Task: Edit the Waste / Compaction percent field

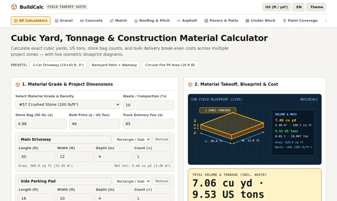Action: tap(148, 105)
